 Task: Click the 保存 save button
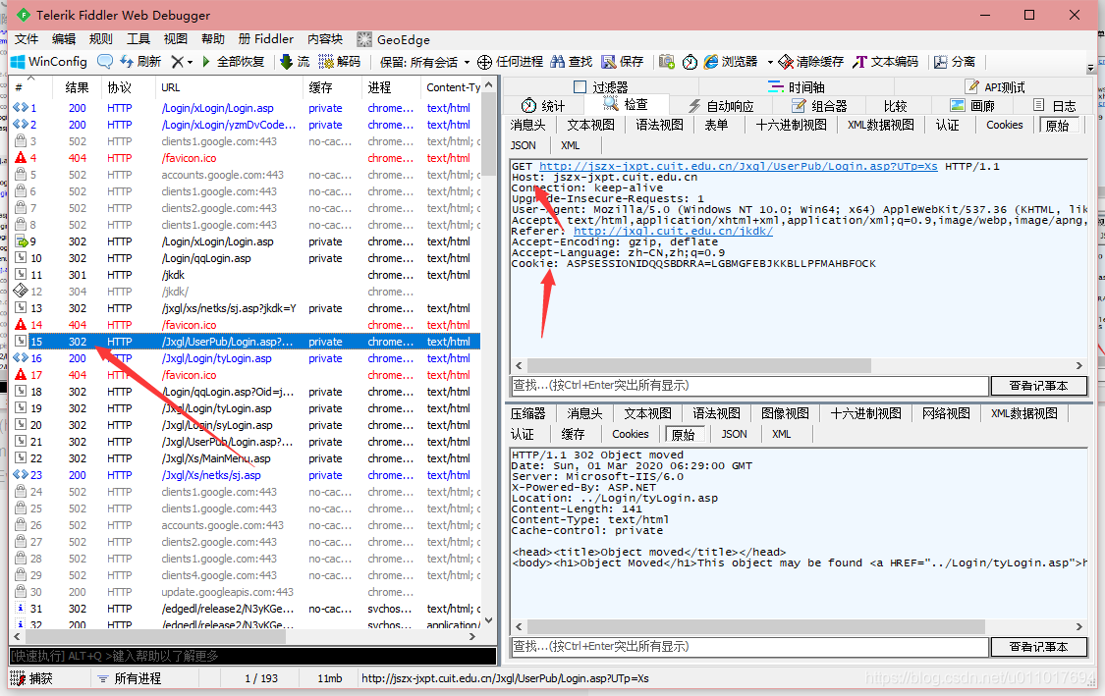click(623, 62)
